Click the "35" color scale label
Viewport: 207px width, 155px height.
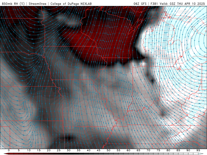click(x=78, y=150)
